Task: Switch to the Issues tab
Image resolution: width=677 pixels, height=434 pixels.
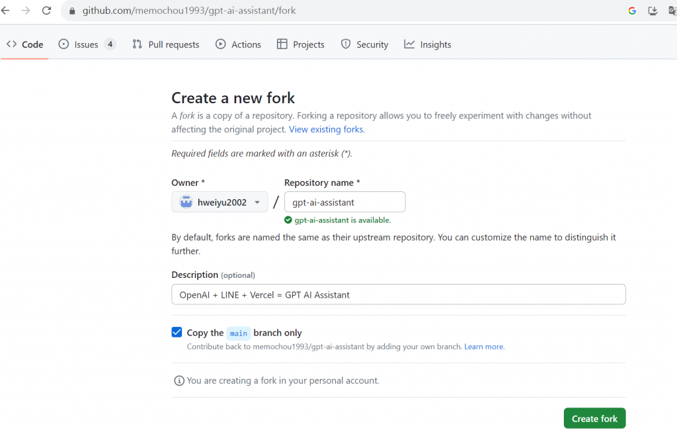Action: click(87, 44)
